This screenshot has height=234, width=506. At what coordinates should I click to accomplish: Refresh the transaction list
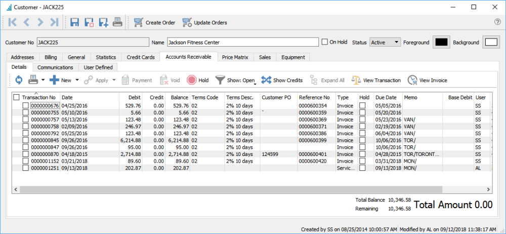point(19,80)
